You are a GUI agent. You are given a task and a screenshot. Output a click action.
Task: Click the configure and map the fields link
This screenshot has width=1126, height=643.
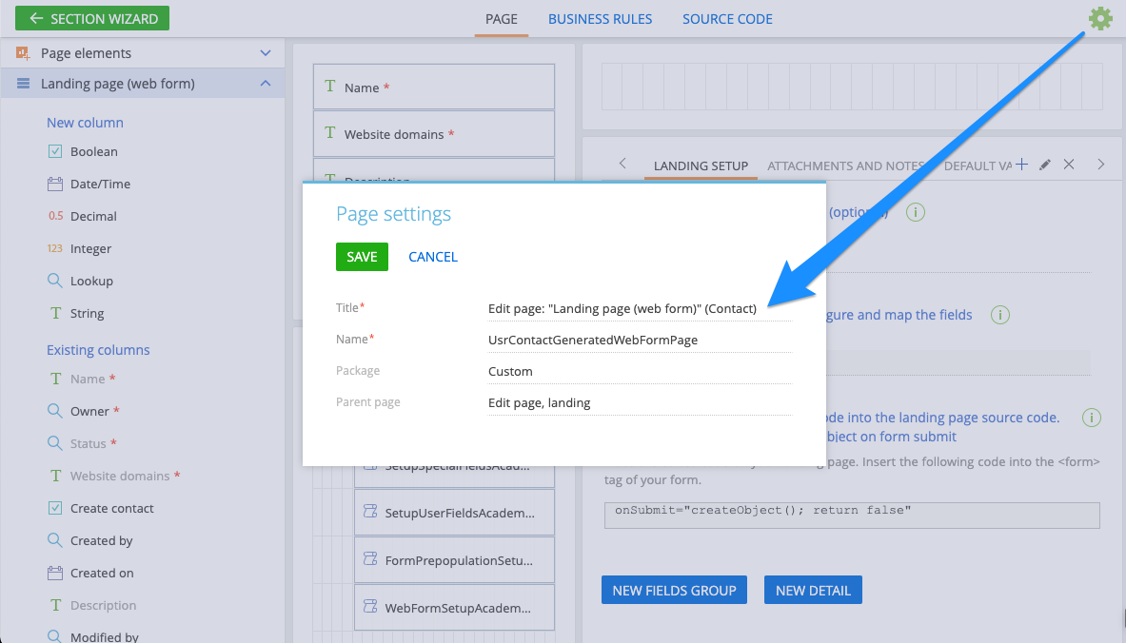click(899, 314)
